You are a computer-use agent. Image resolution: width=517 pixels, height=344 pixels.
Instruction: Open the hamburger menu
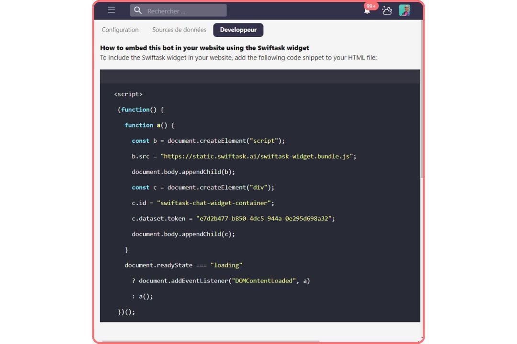(112, 10)
